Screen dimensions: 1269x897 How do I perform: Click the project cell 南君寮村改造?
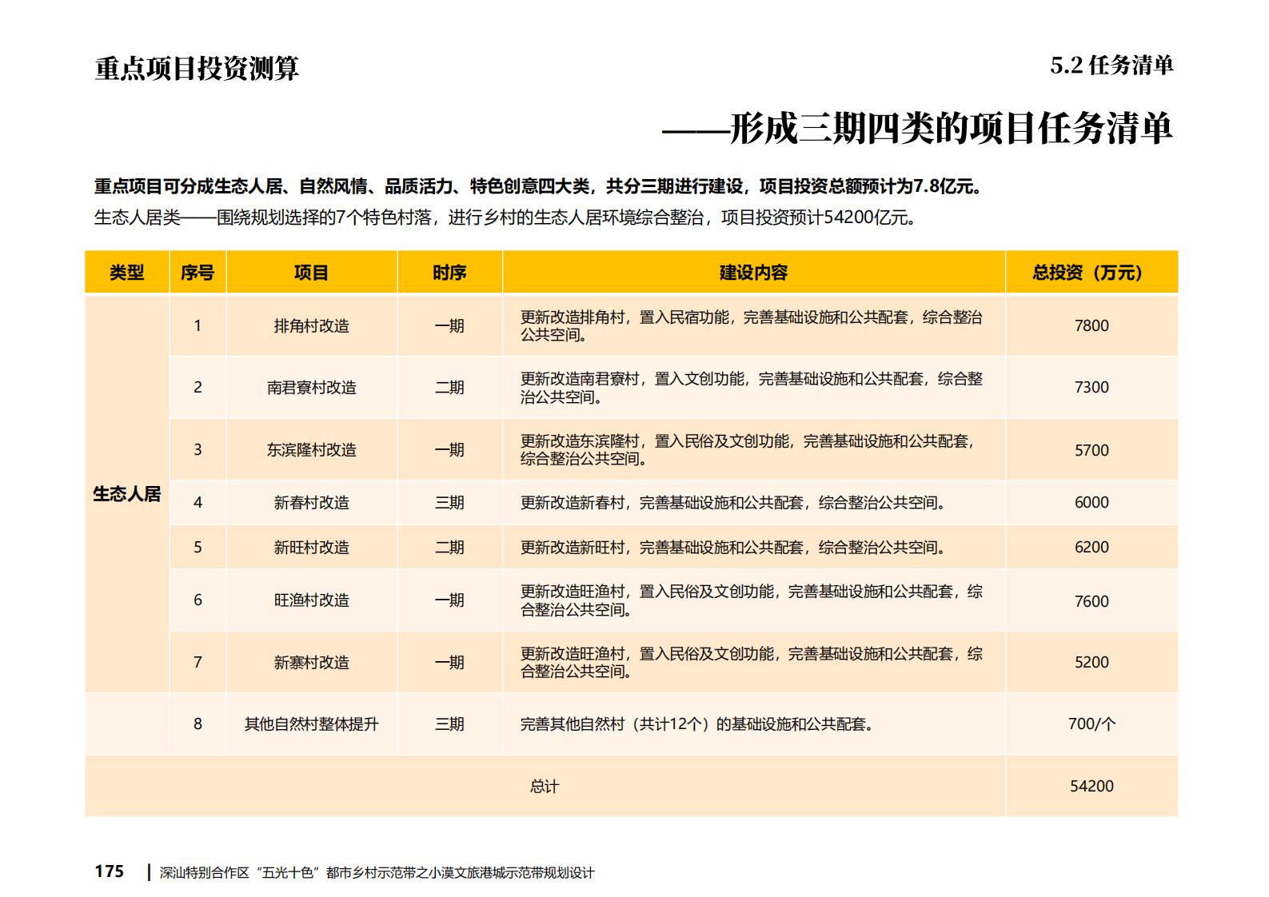pos(311,388)
